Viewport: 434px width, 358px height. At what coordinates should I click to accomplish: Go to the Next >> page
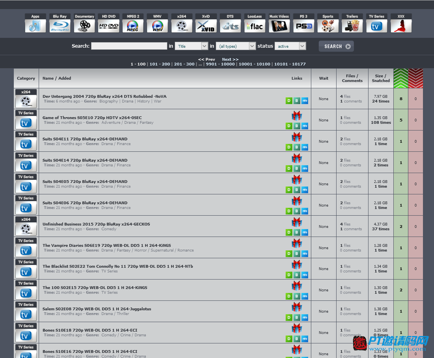(230, 59)
